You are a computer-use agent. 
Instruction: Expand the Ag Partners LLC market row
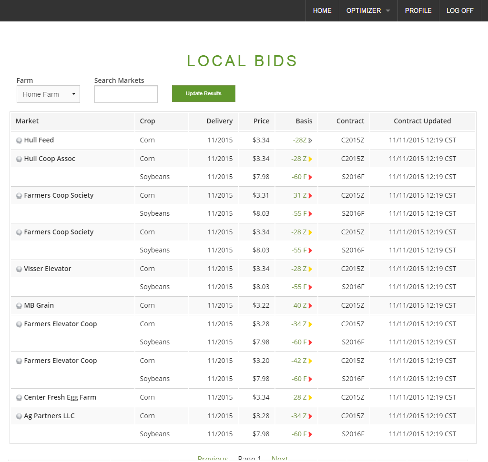pos(19,417)
